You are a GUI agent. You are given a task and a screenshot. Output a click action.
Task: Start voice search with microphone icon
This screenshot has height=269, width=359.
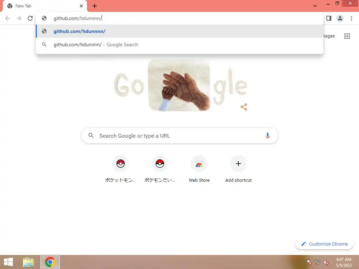267,136
